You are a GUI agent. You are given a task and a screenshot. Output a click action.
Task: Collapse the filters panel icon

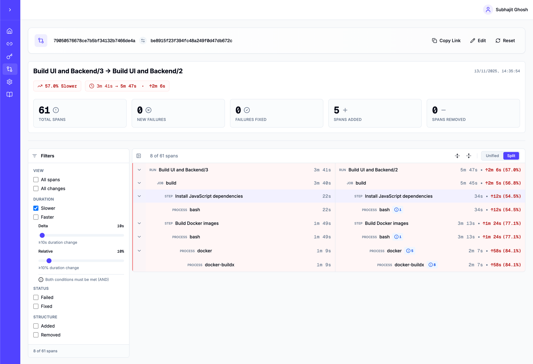(139, 156)
